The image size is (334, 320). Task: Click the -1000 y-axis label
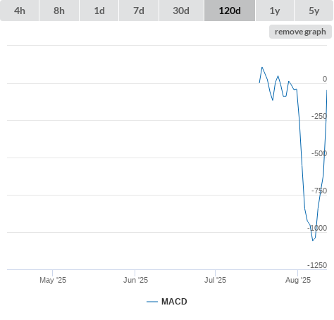317,228
